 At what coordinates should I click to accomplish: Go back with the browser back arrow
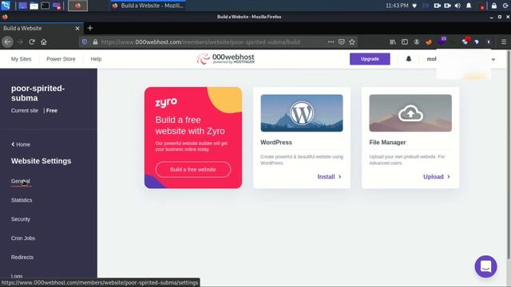(x=7, y=42)
